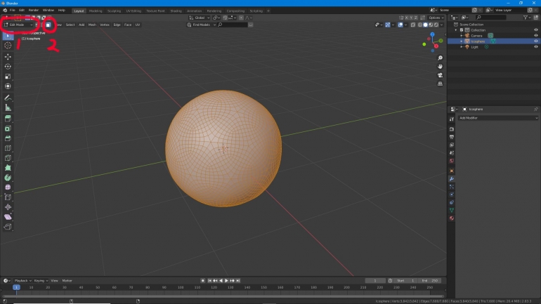Switch to the UV Editing workspace tab
The height and width of the screenshot is (304, 541).
click(133, 11)
